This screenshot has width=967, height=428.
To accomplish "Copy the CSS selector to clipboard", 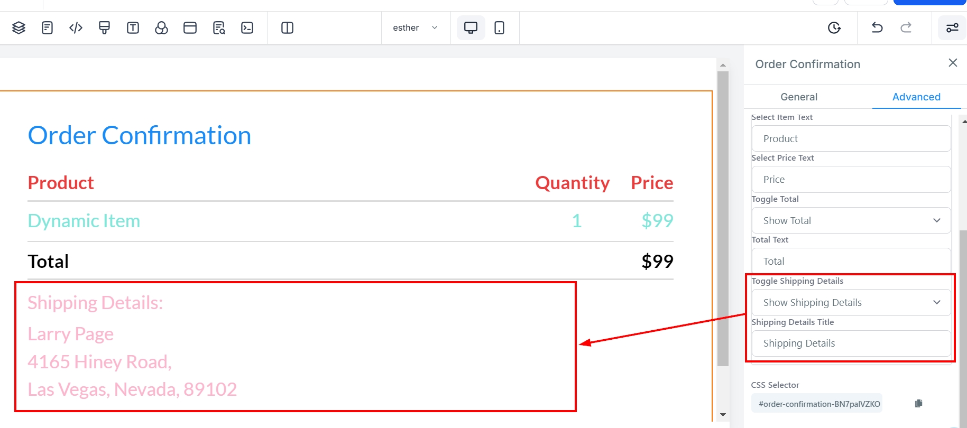I will [919, 404].
